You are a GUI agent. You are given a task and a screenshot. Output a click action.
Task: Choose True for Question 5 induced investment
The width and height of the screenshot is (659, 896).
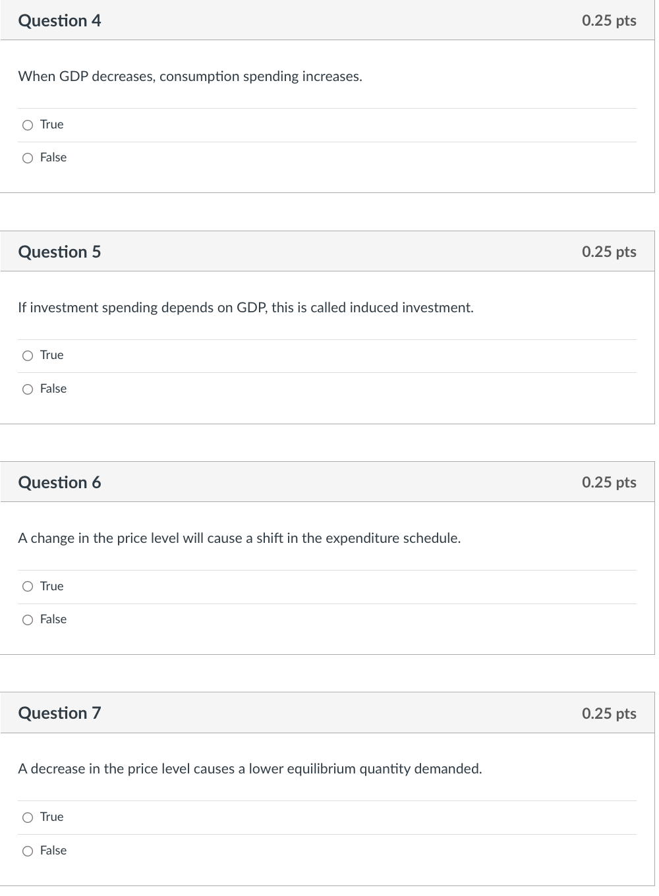pos(28,356)
